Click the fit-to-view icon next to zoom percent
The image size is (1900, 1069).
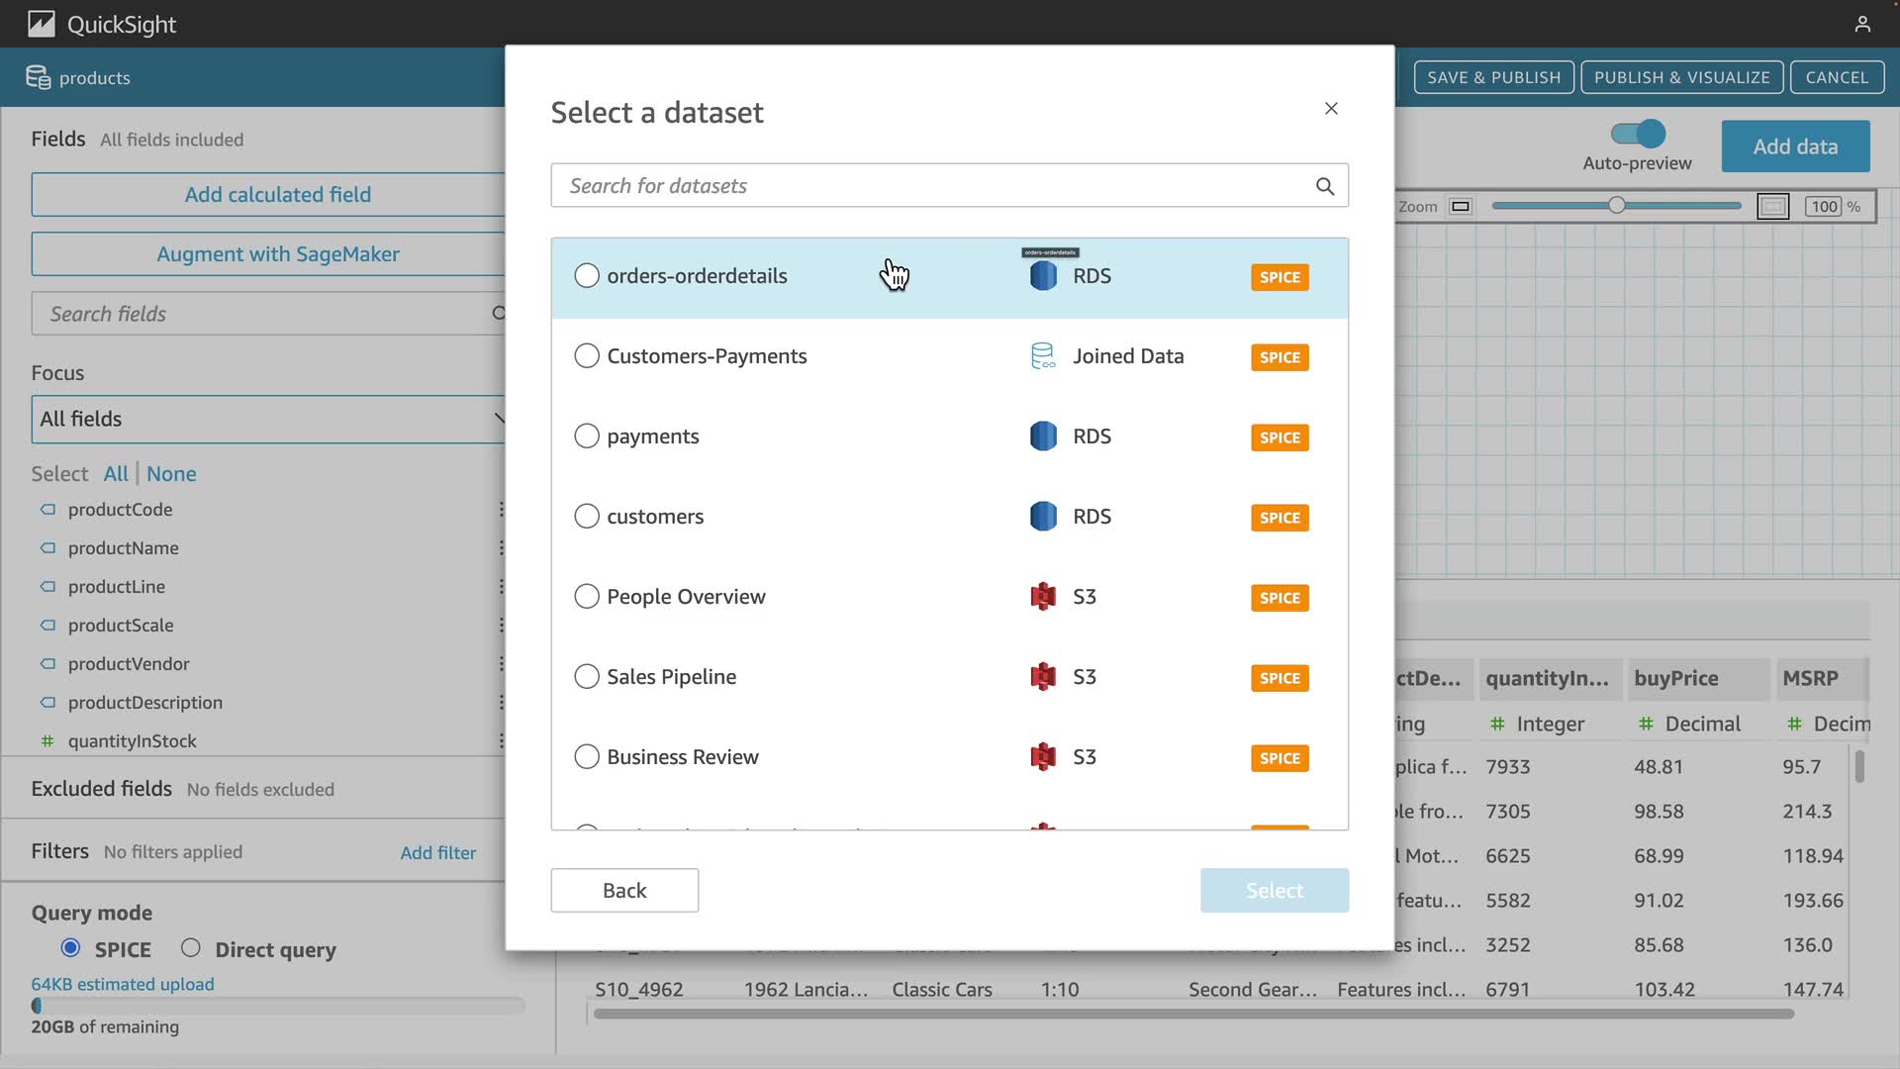click(x=1772, y=206)
